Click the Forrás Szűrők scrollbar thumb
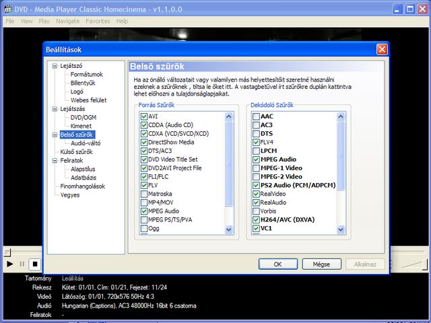This screenshot has width=431, height=323. point(229,164)
